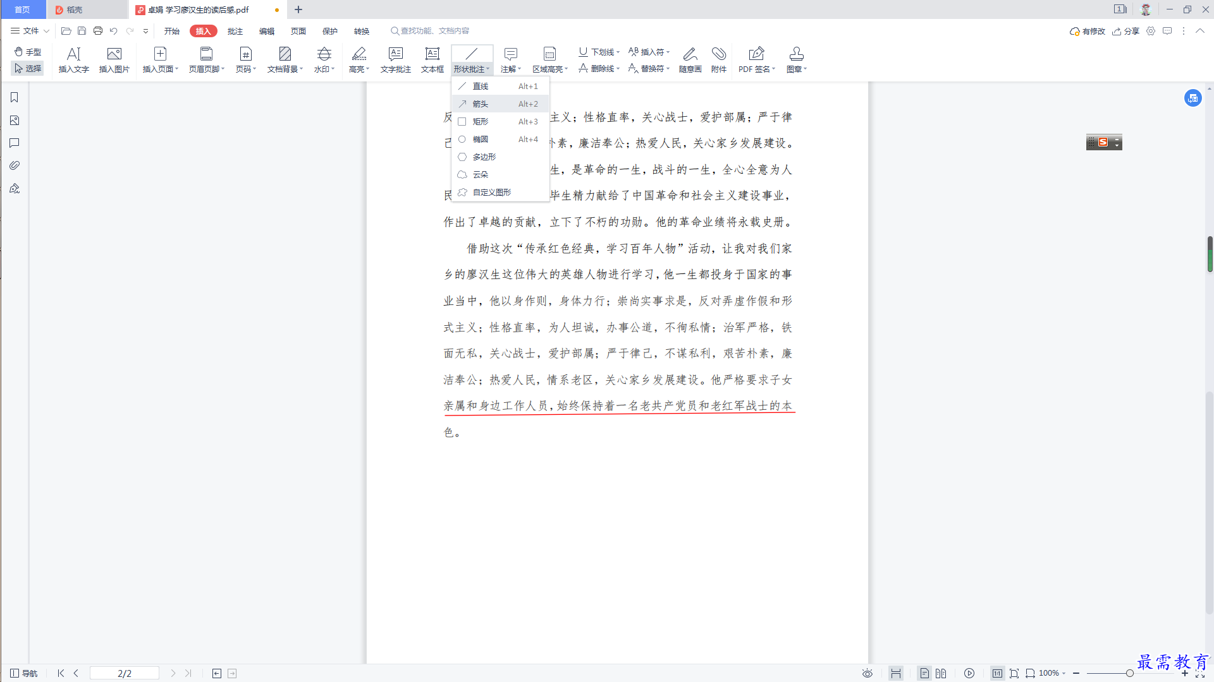1214x682 pixels.
Task: Select the Hand (手型) tool
Action: [x=28, y=52]
